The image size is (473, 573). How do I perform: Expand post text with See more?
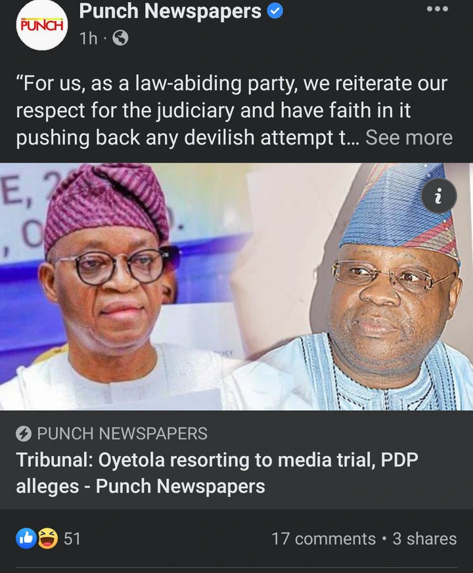[409, 138]
